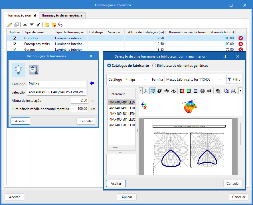The height and width of the screenshot is (205, 253).
Task: Click the paintbrush clear icon
Action: click(38, 25)
